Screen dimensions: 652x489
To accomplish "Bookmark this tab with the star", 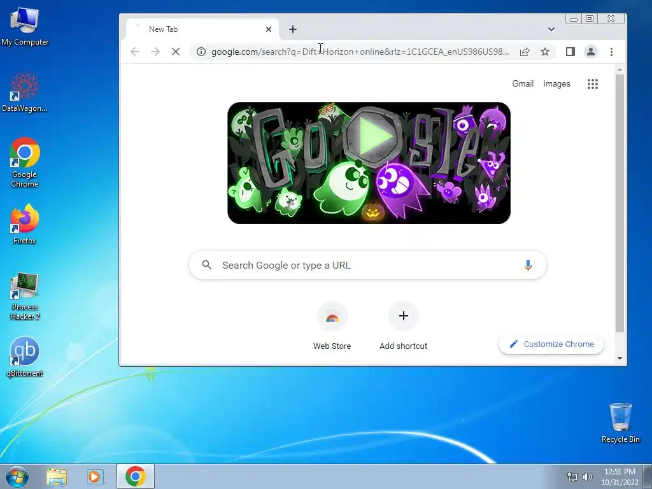I will click(545, 52).
